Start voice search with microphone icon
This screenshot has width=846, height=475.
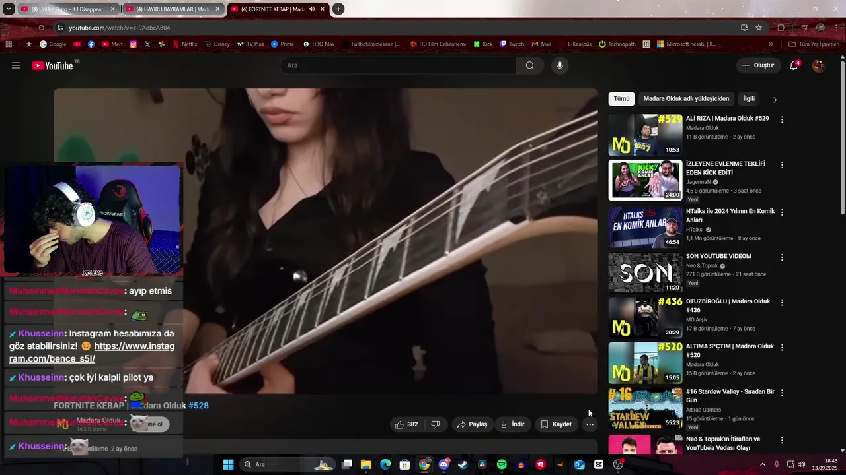coord(560,65)
